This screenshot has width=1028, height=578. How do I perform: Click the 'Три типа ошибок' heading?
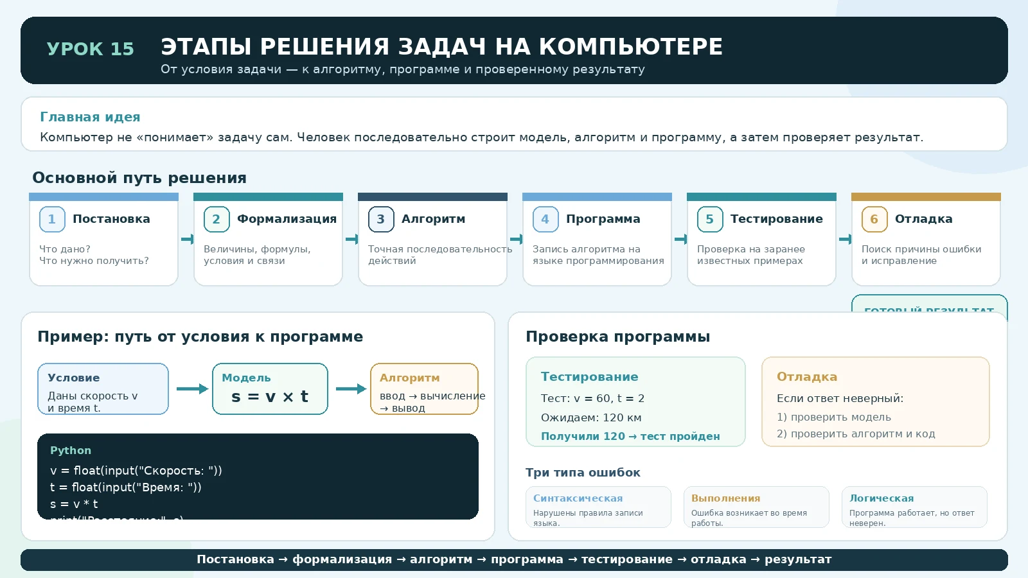[x=583, y=473]
